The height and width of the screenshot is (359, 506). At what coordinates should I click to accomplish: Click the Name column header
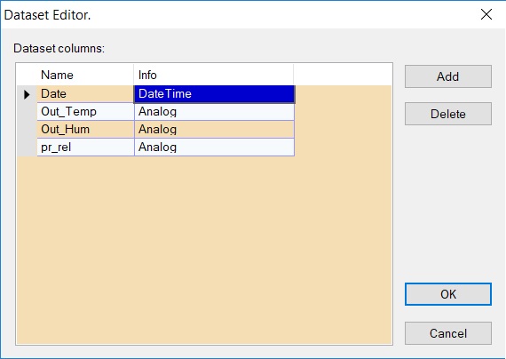coord(85,75)
